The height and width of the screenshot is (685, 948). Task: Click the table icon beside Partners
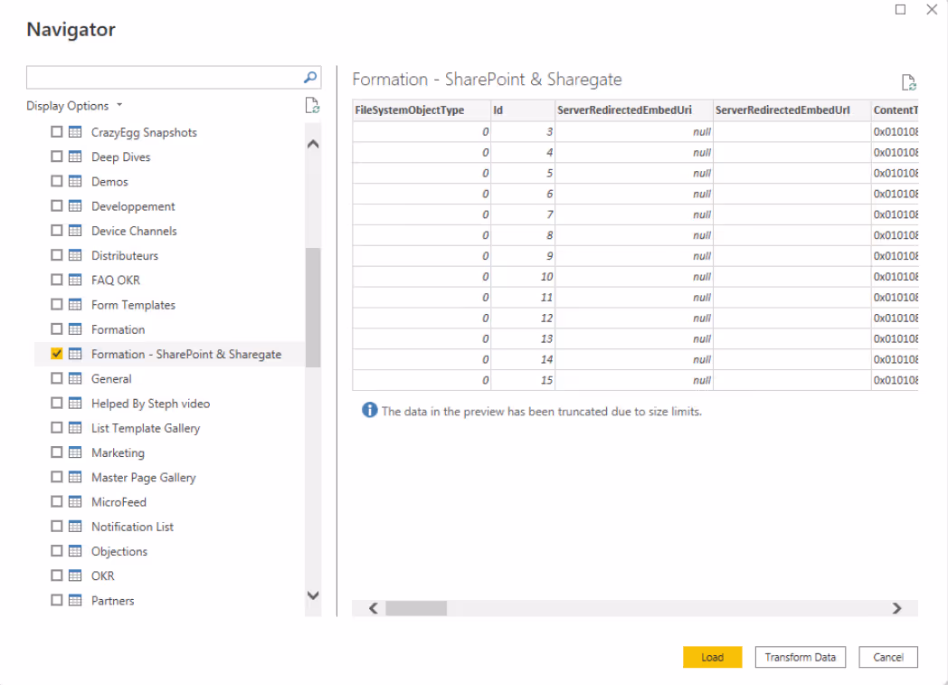point(75,600)
